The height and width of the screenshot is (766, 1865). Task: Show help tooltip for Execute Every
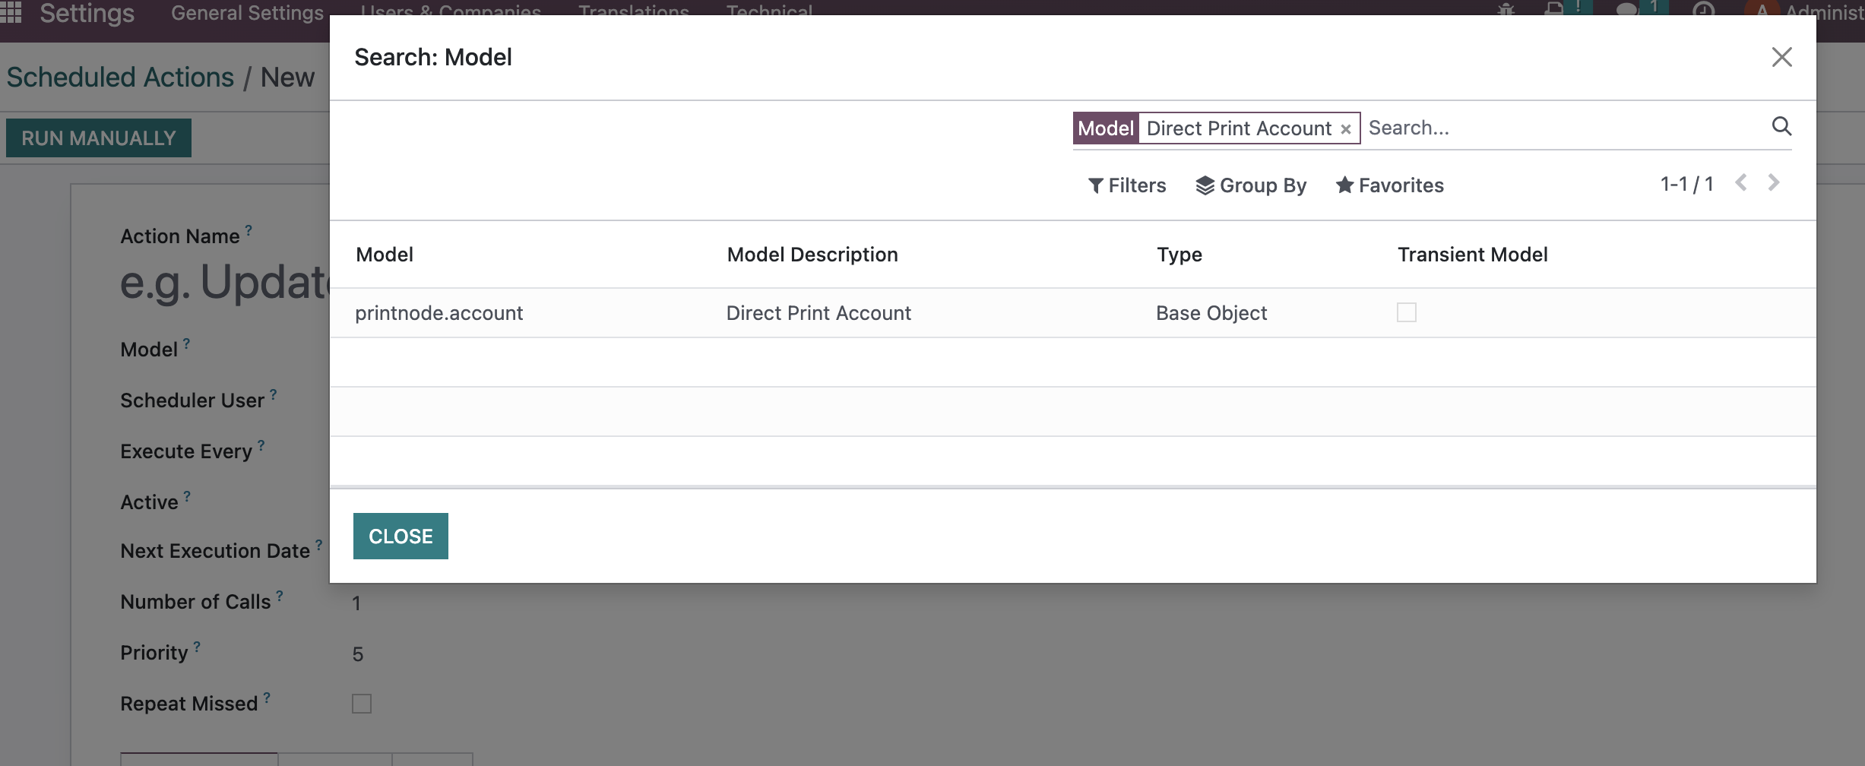(261, 445)
